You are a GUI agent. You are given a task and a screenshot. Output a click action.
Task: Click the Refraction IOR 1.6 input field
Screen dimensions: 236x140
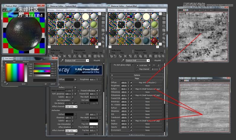tap(93, 114)
